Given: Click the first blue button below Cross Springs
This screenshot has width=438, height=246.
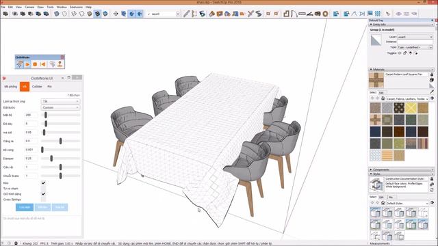Looking at the screenshot, I should click(25, 207).
